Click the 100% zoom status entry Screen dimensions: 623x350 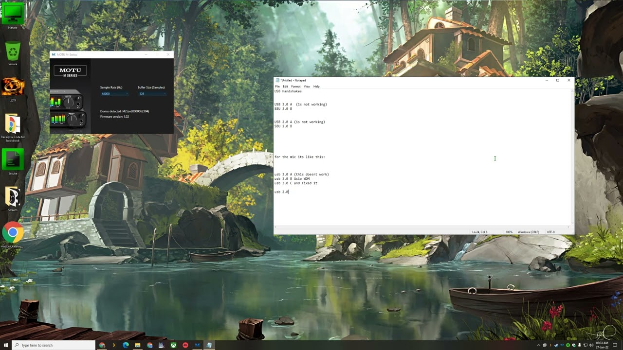click(509, 232)
